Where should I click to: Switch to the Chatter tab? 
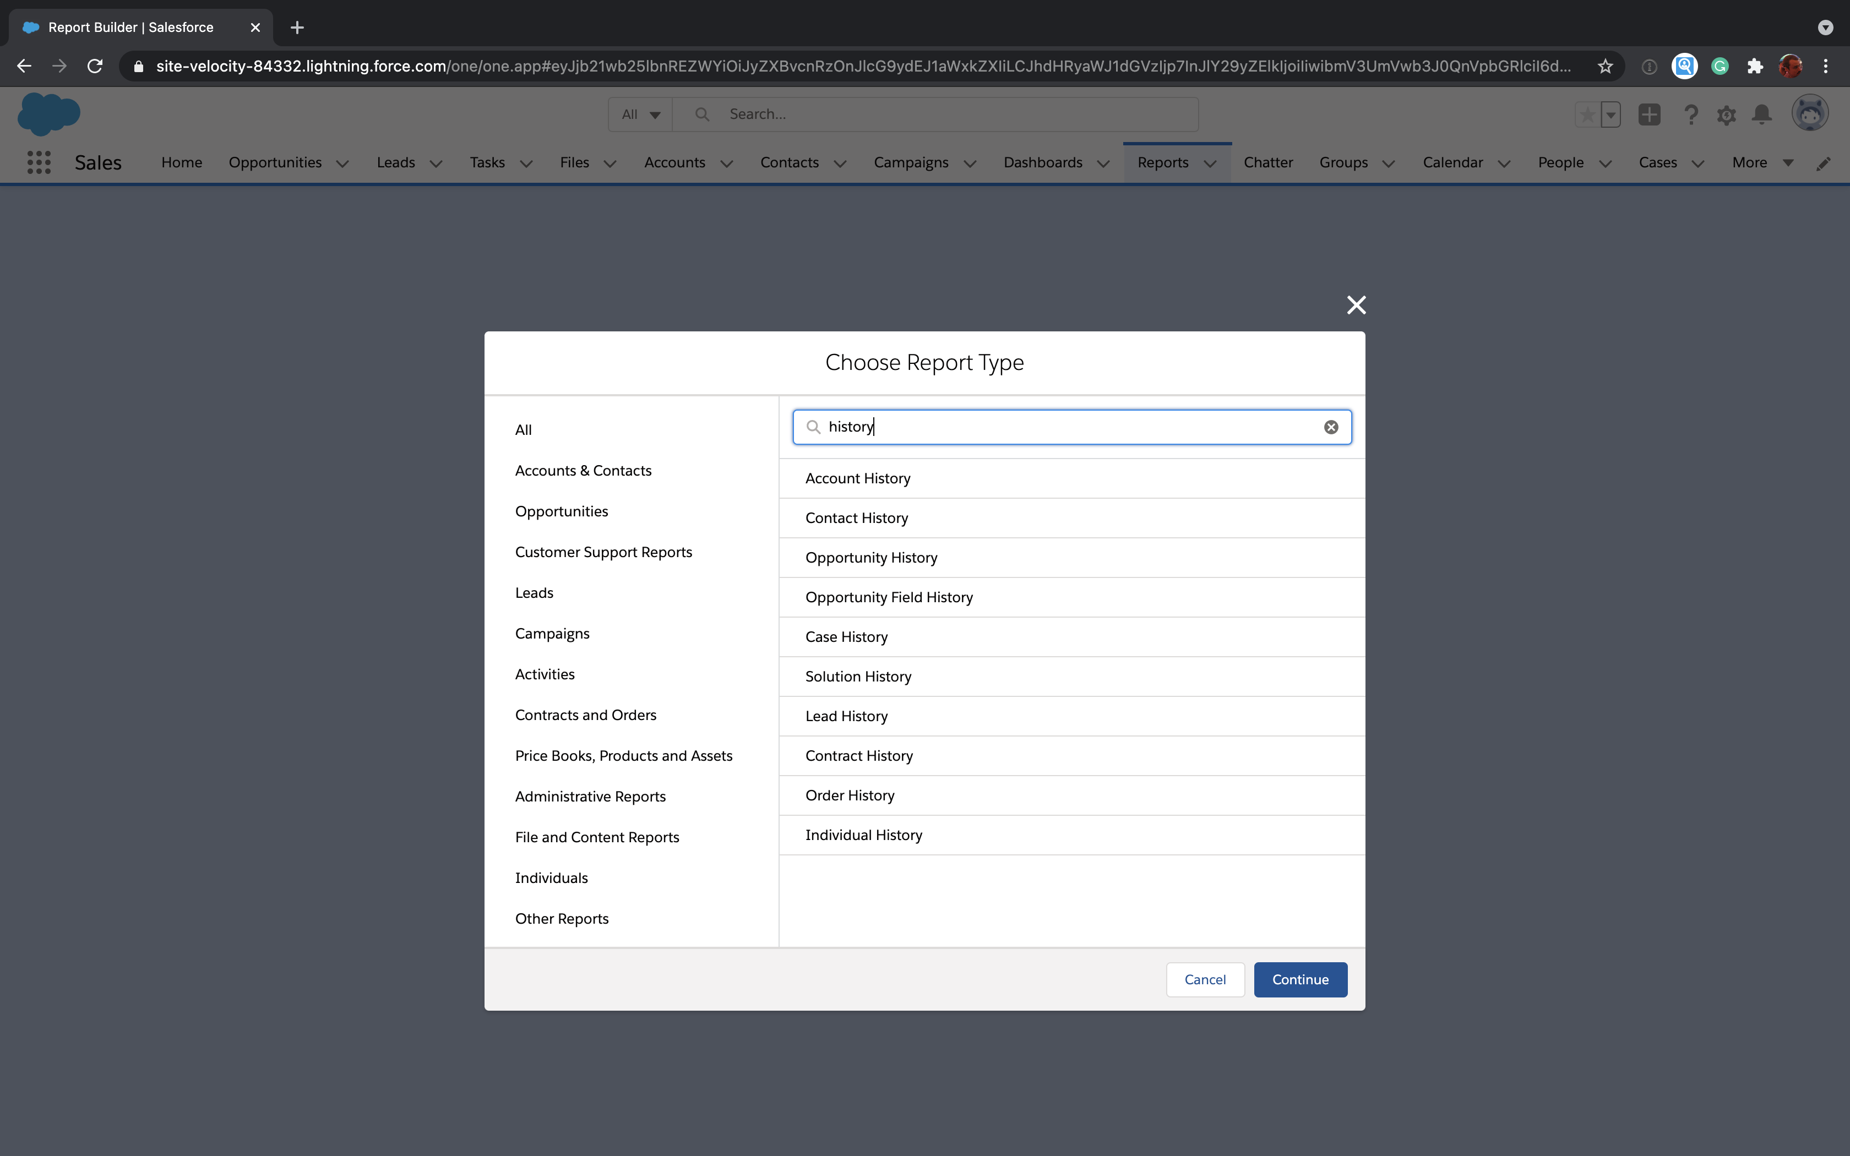pyautogui.click(x=1267, y=162)
